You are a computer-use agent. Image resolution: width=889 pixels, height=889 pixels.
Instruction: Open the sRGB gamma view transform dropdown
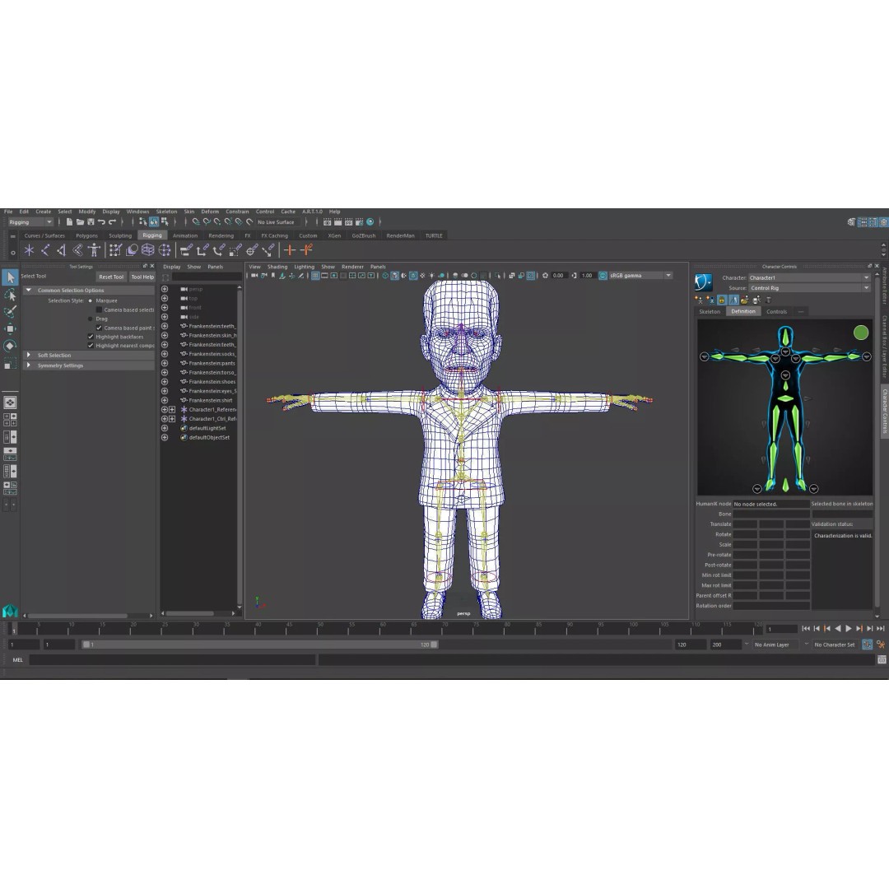coord(640,276)
